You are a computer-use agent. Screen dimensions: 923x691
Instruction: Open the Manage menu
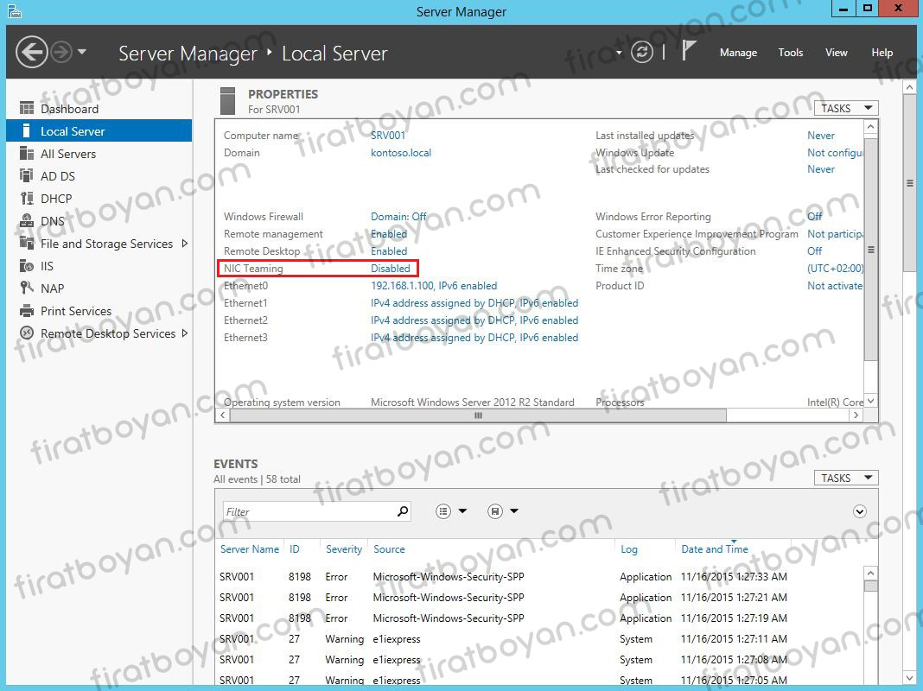738,53
